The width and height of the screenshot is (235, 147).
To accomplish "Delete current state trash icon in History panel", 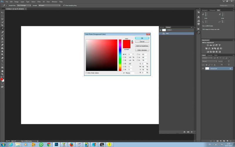I will click(192, 132).
